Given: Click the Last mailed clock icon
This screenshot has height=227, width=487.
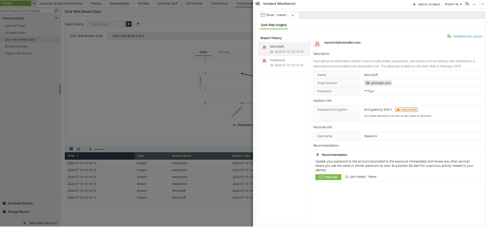Looking at the screenshot, I should pos(346,177).
